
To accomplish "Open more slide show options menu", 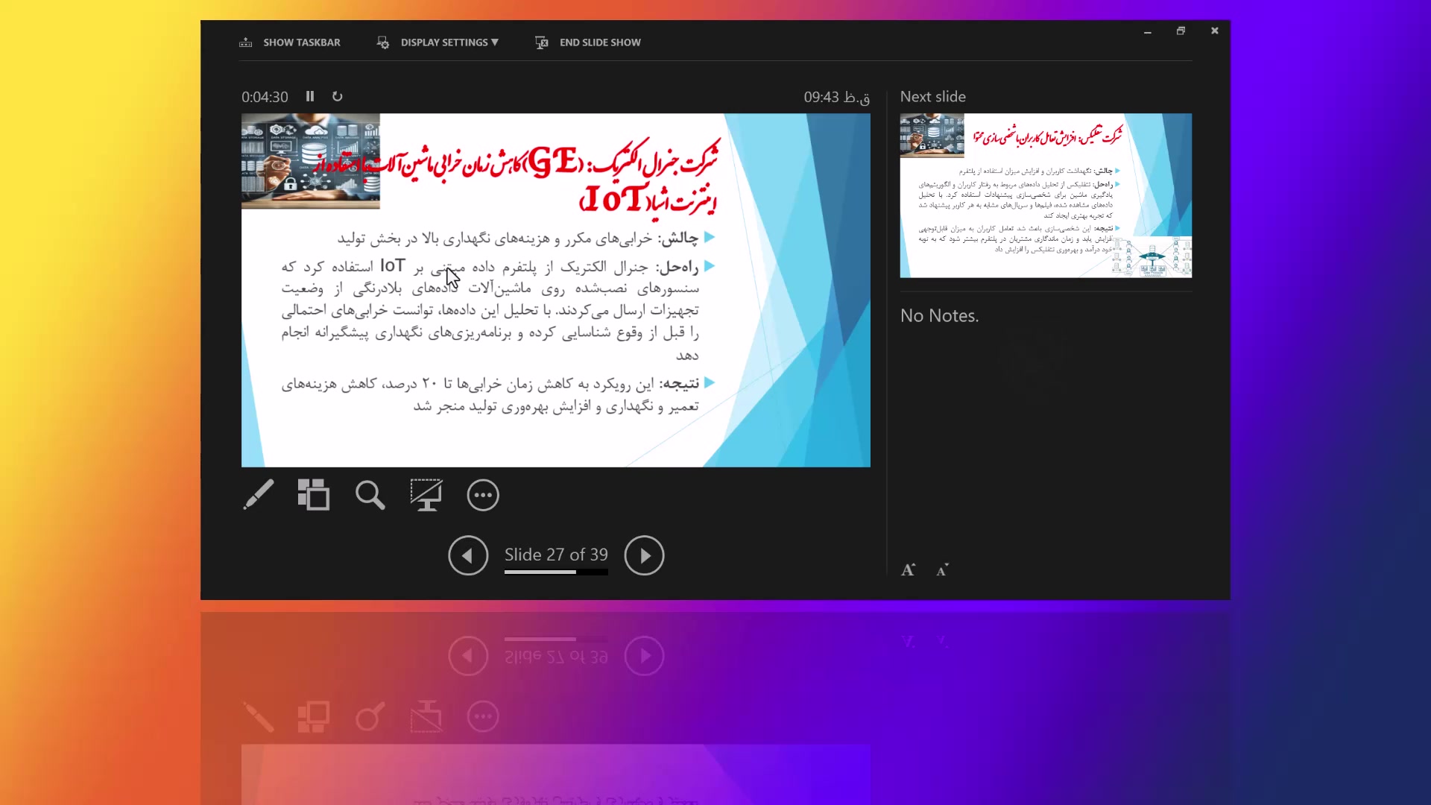I will click(x=483, y=495).
